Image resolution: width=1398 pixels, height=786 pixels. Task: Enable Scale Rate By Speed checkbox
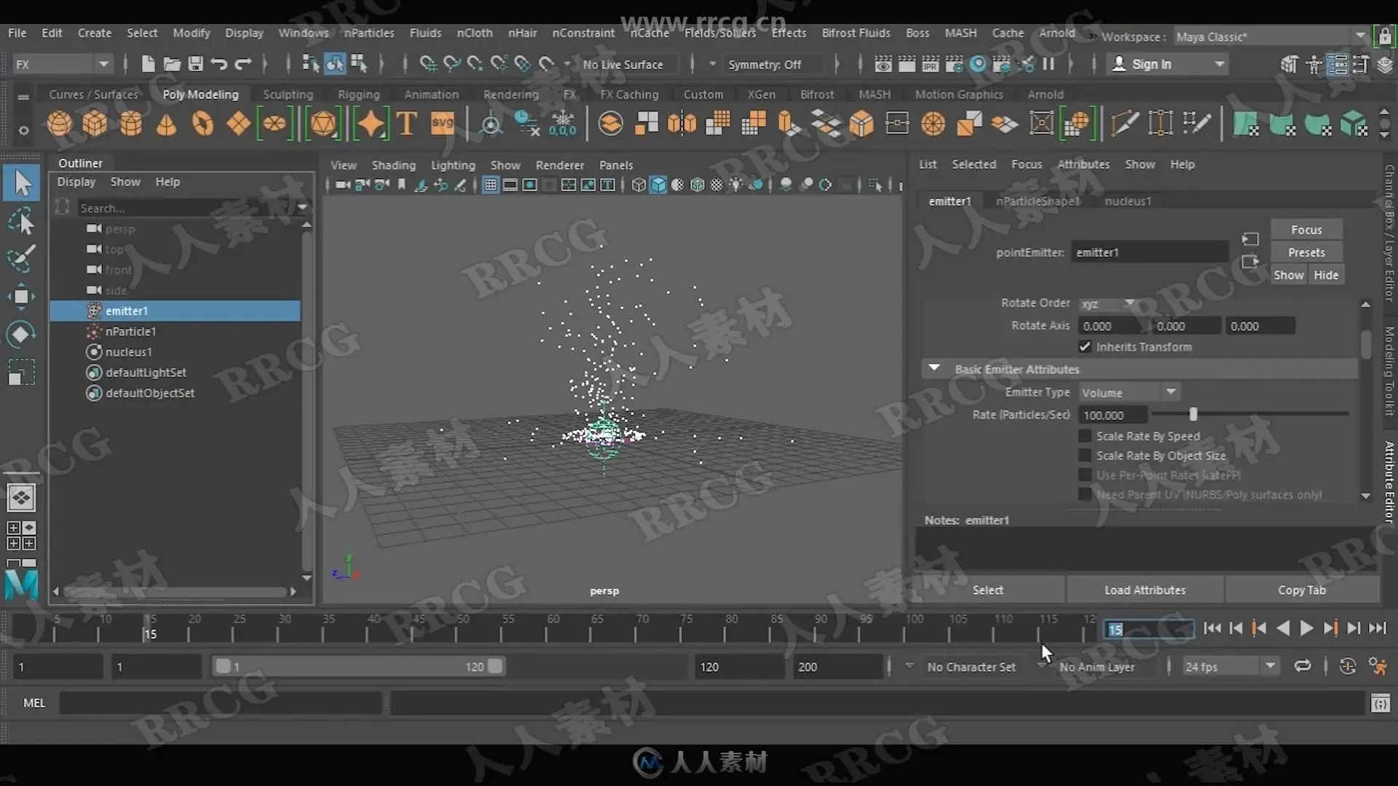coord(1085,436)
